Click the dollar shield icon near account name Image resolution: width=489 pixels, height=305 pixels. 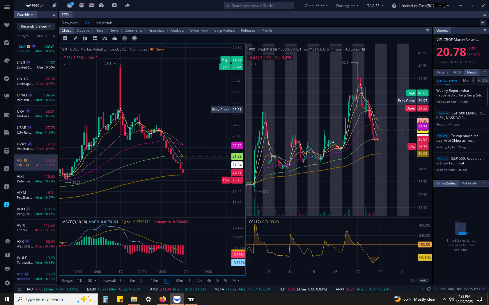pos(394,6)
